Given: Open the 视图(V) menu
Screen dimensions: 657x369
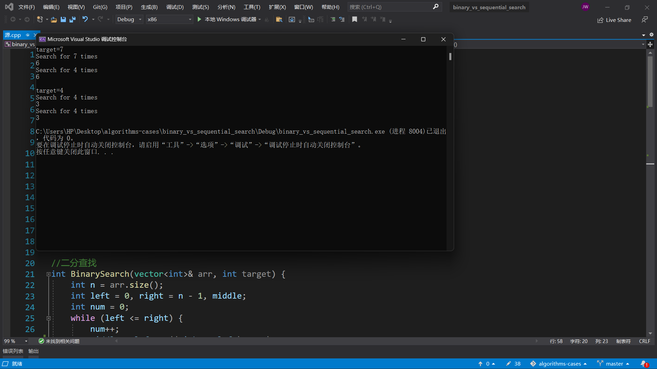Looking at the screenshot, I should click(x=76, y=7).
